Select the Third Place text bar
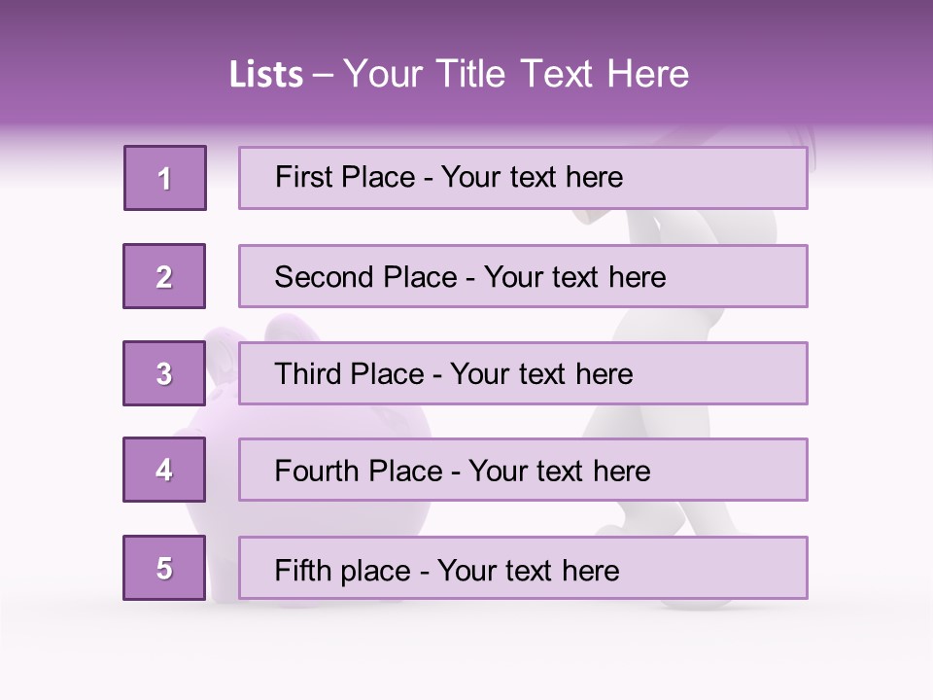This screenshot has height=700, width=933. pos(523,373)
